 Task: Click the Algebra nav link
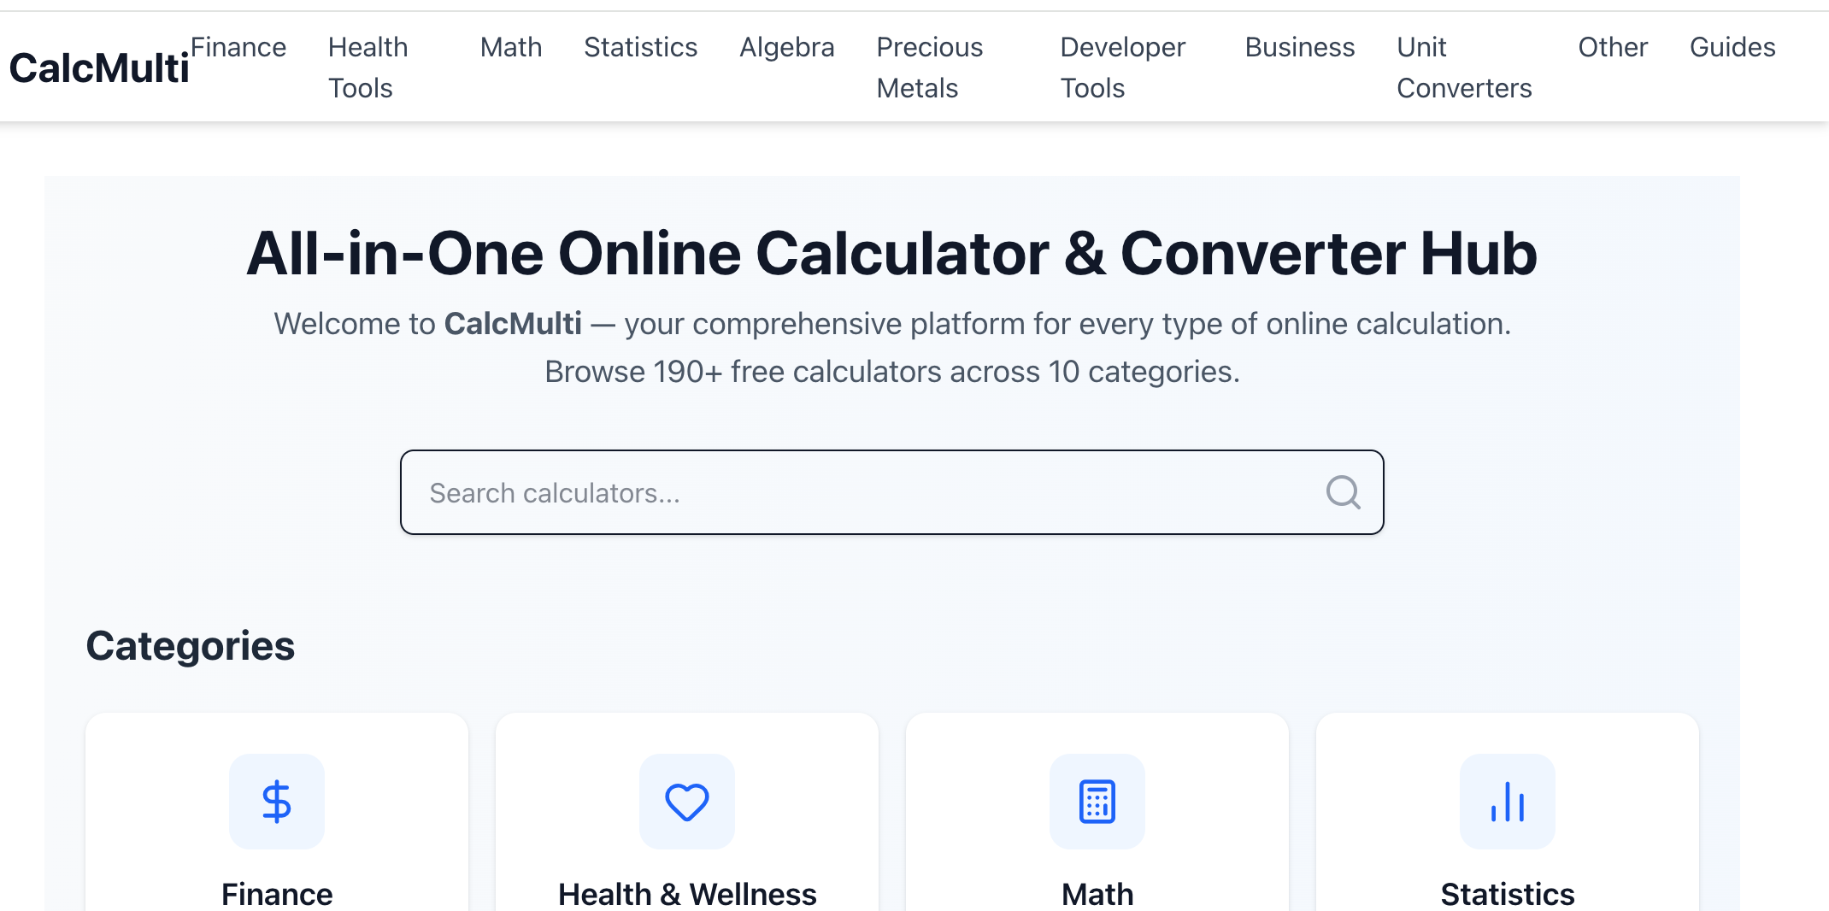[x=786, y=47]
